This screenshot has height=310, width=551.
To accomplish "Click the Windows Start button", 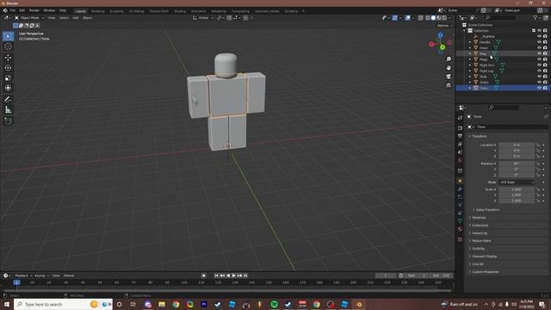I will click(7, 304).
